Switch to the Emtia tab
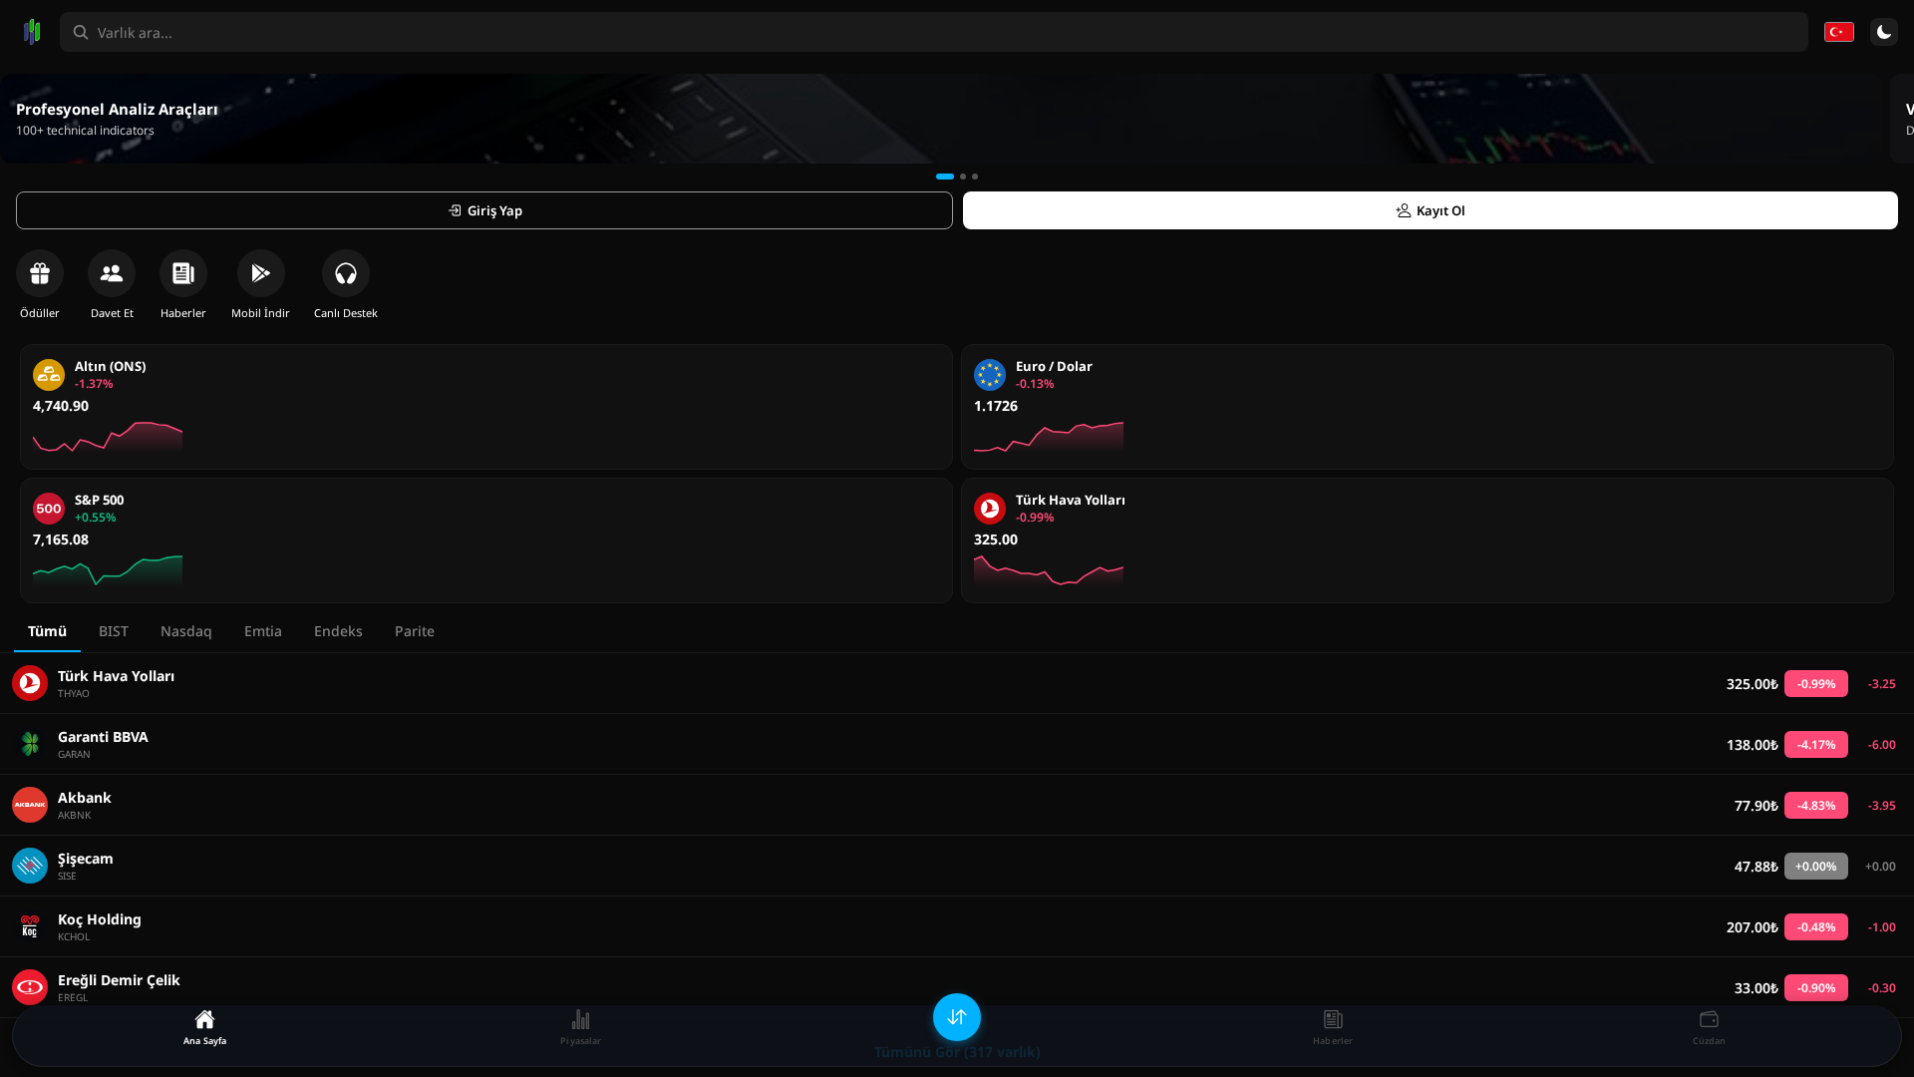The width and height of the screenshot is (1914, 1077). 263,631
